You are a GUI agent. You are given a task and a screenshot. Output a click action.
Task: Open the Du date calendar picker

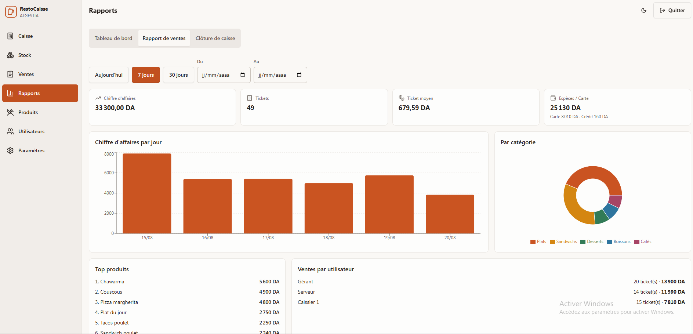click(243, 75)
